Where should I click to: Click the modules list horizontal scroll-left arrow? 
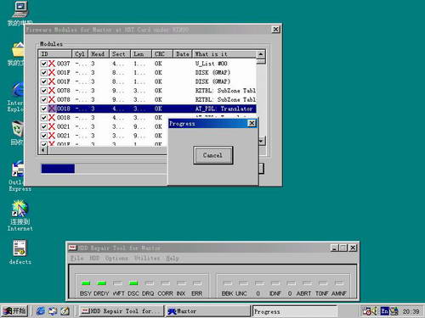(43, 150)
